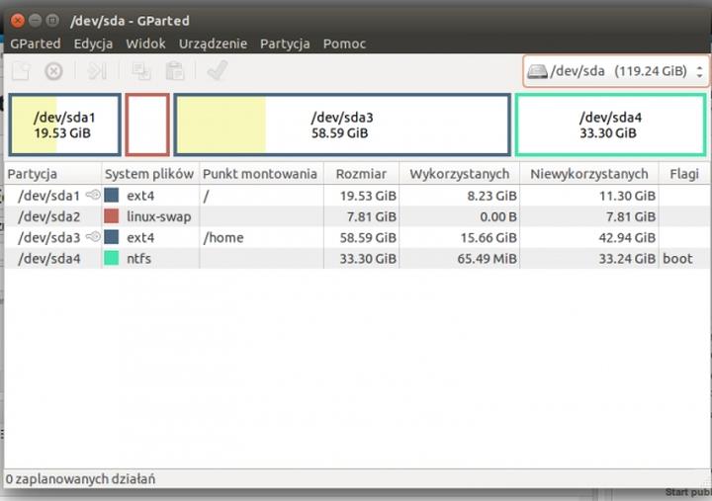712x501 pixels.
Task: Sort by the Rozmiar column header
Action: 361,174
